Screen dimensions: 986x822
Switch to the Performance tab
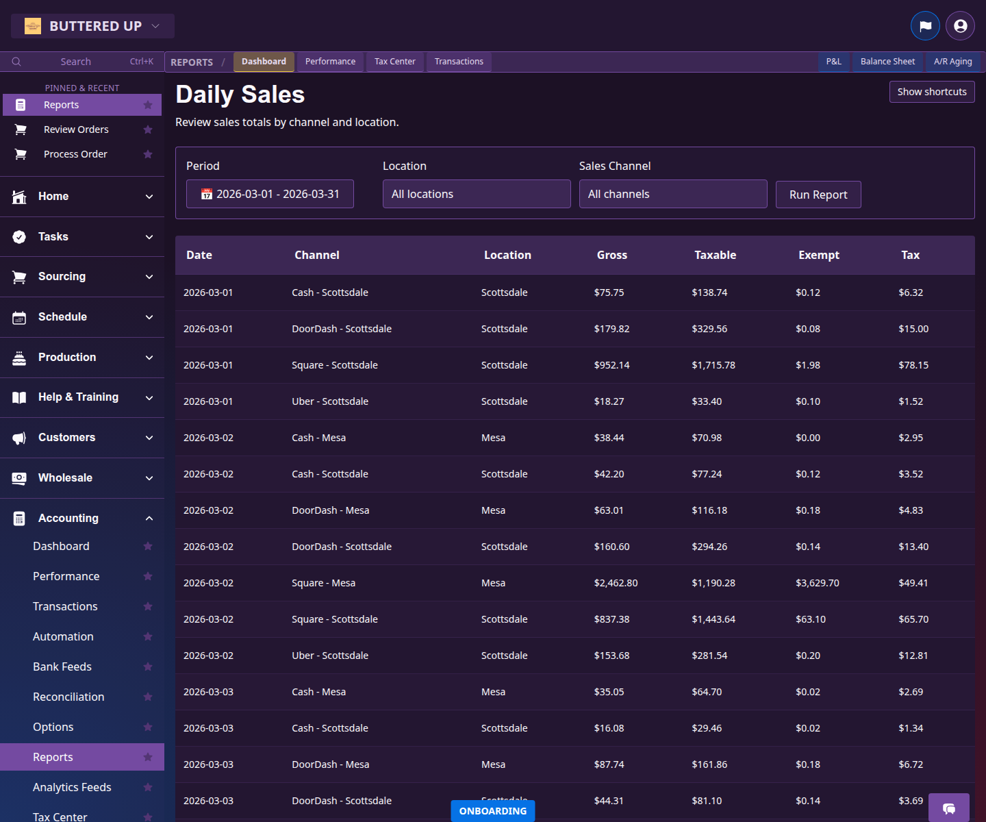330,62
